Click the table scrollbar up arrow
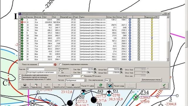188x106 pixels. pos(168,17)
